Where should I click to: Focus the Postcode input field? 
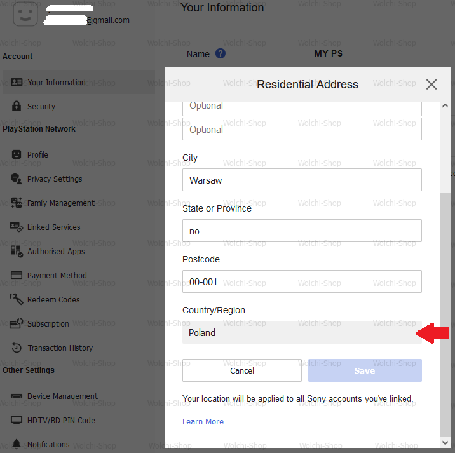[302, 281]
